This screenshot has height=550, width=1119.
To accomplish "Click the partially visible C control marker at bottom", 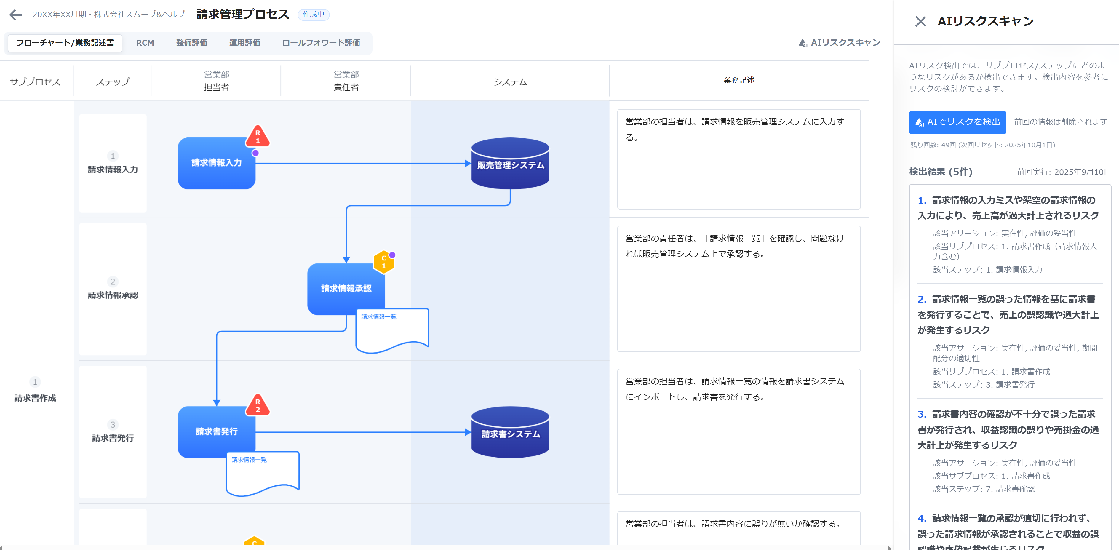I will 254,544.
